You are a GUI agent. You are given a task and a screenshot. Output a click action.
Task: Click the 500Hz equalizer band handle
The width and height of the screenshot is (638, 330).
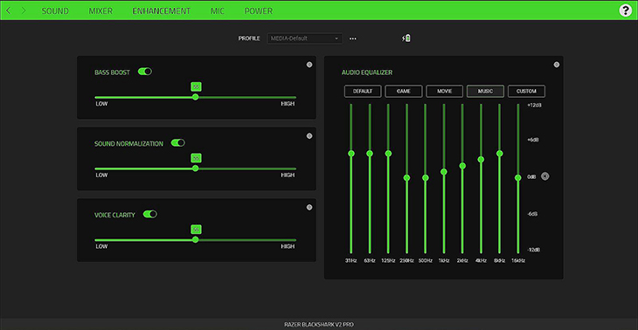426,177
